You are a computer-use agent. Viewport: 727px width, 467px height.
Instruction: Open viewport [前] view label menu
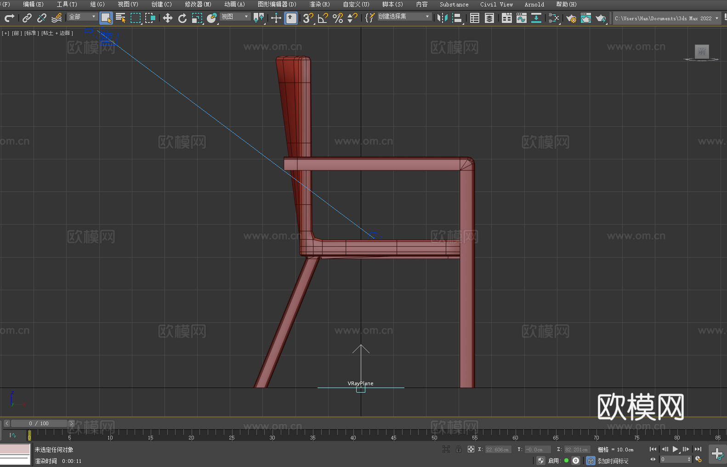tap(16, 33)
